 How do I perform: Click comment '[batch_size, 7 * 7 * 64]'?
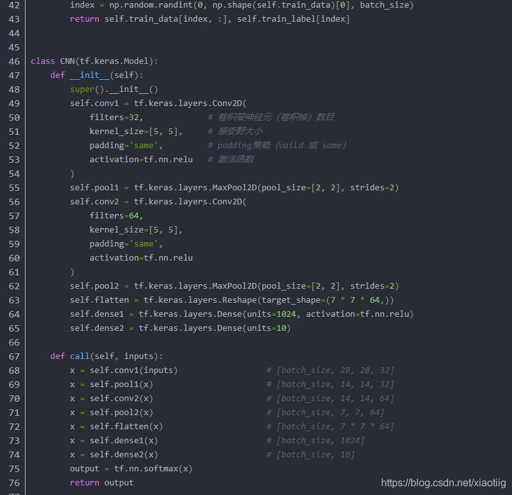(335, 427)
